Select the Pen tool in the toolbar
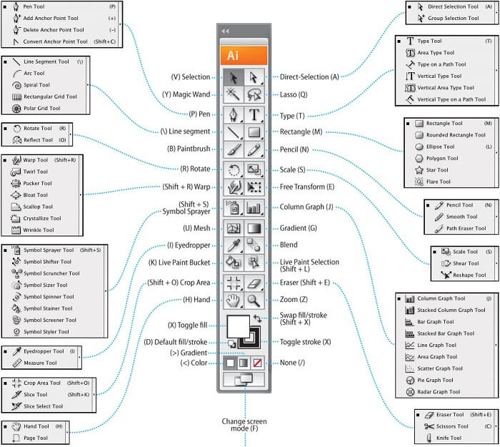500x447 pixels. click(234, 115)
